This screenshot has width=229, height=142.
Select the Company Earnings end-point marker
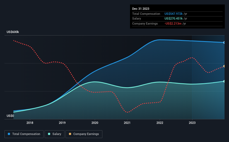coord(224,66)
